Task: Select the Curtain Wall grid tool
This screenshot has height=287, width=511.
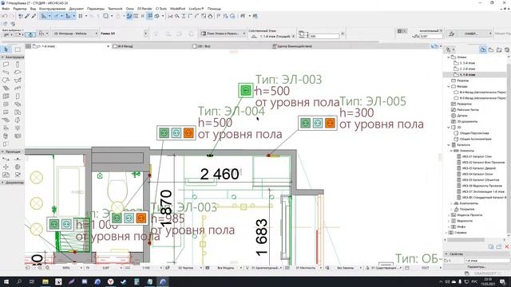Action: coord(6,96)
